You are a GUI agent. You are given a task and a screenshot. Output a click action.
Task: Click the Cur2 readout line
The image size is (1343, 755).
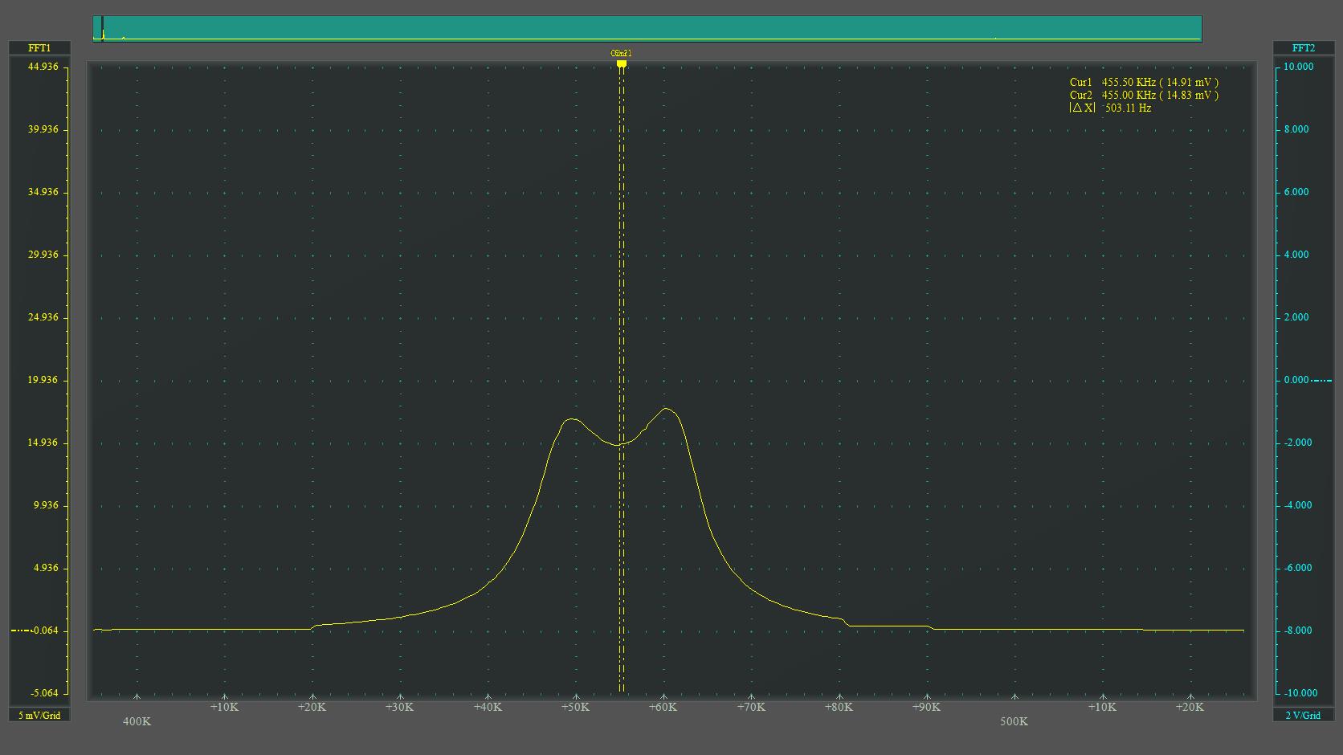[1143, 95]
